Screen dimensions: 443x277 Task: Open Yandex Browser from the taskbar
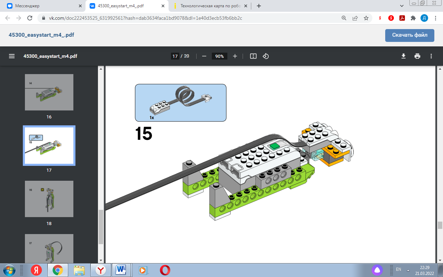[x=101, y=270]
